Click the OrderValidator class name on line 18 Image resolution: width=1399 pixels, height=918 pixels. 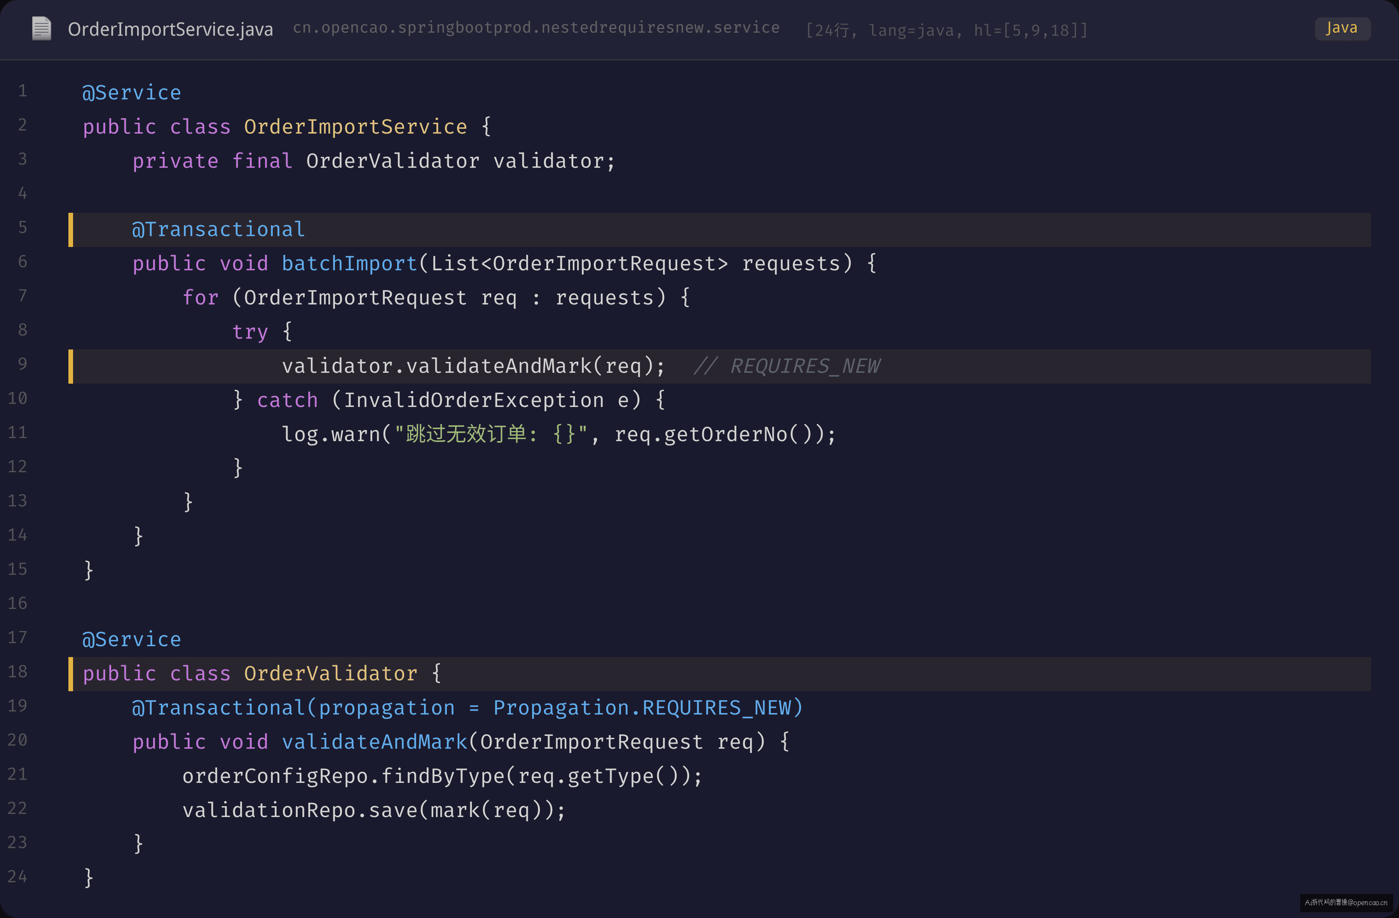pyautogui.click(x=330, y=674)
